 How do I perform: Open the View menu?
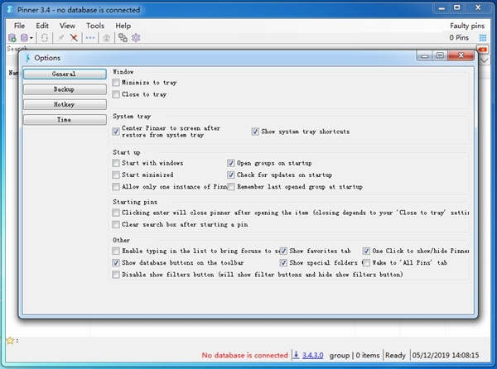click(x=68, y=26)
